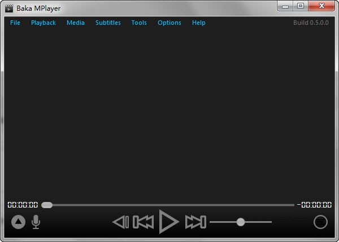Toggle the playlist circular button
Viewport: 339px width, 242px height.
point(320,222)
